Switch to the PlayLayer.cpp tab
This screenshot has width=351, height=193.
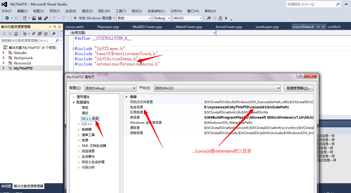click(108, 27)
